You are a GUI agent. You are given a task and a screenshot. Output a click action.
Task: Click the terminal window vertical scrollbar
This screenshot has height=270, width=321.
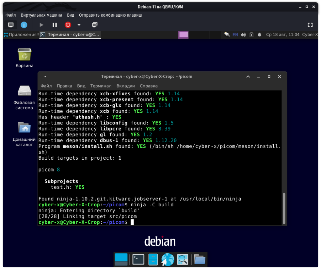(284, 208)
